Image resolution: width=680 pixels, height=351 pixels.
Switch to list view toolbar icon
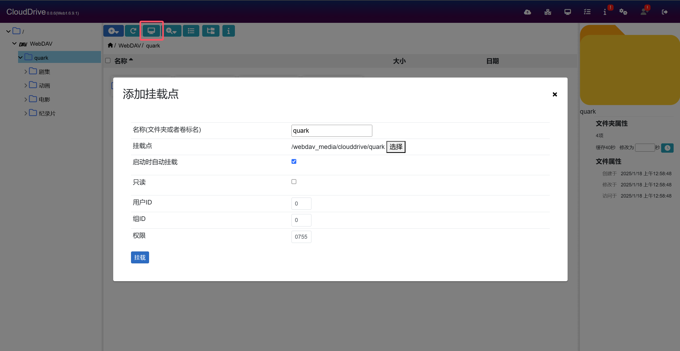[191, 31]
